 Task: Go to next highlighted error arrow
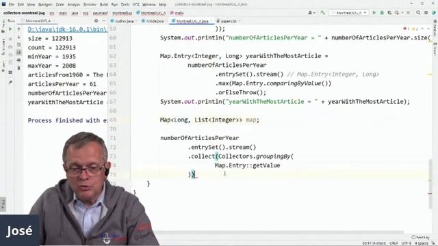point(428,29)
